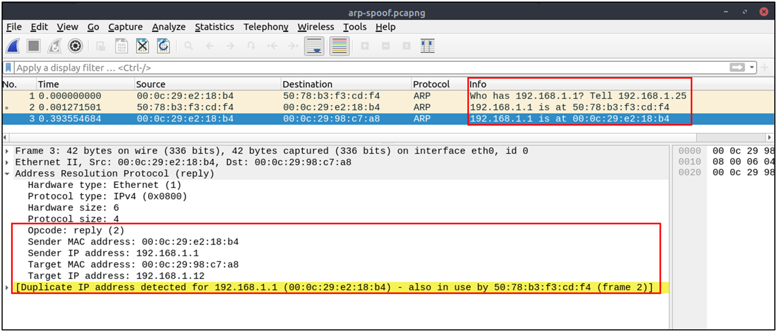
Task: Open the Statistics menu
Action: coord(214,27)
